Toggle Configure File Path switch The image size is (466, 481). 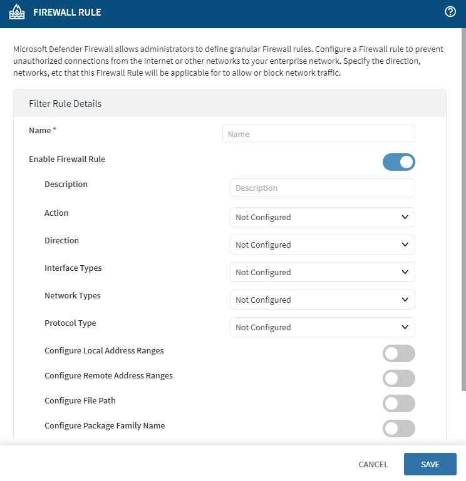398,403
